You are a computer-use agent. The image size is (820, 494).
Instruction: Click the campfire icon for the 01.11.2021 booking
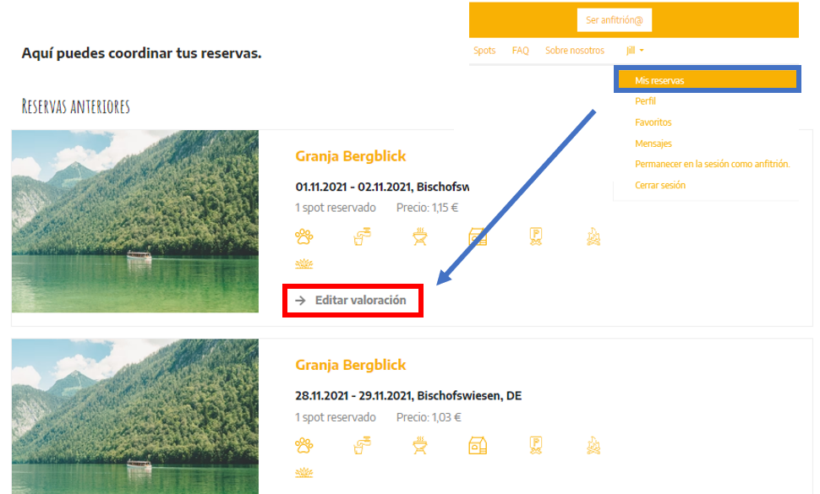(593, 236)
